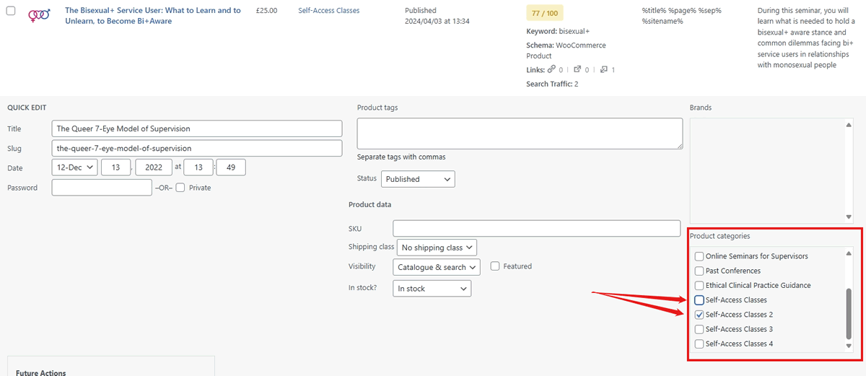Viewport: 866px width, 376px height.
Task: Click the Product tags text area
Action: coord(520,134)
